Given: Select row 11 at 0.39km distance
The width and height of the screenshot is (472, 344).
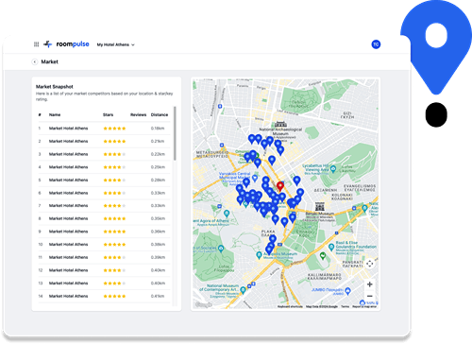Looking at the screenshot, I should tap(104, 257).
